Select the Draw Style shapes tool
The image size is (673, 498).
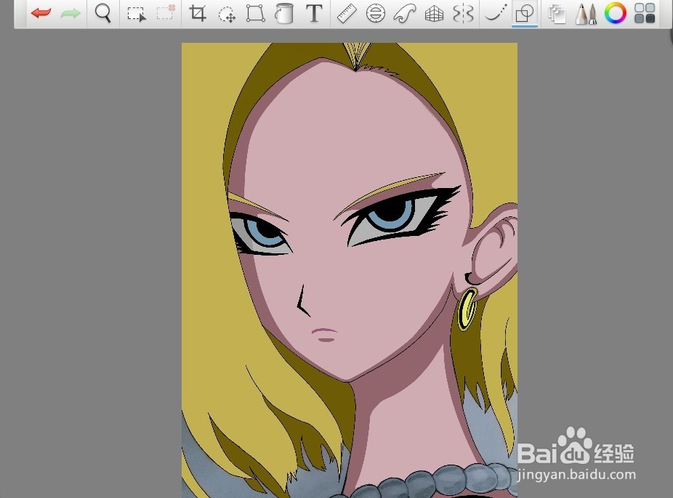point(525,13)
